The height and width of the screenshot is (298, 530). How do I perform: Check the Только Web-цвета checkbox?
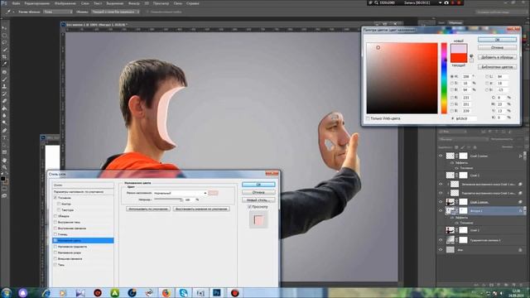pos(368,118)
